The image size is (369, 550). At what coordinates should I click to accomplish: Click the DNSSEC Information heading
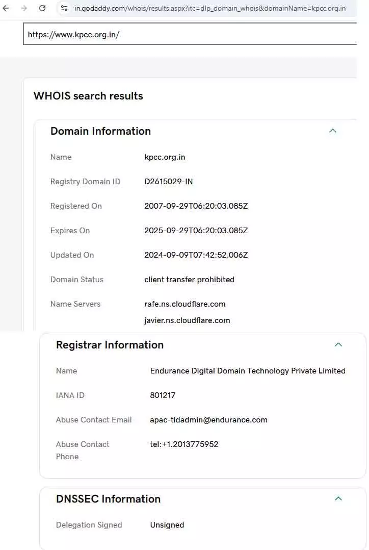108,499
